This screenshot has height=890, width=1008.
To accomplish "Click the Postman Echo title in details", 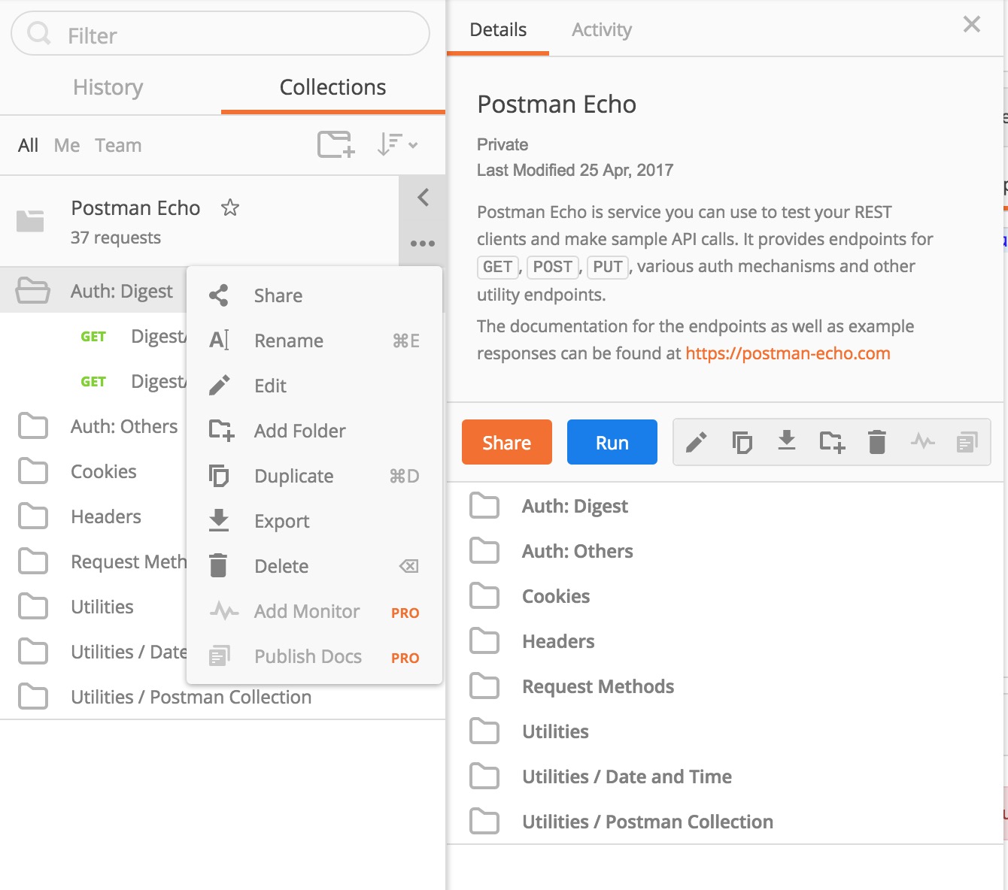I will click(x=557, y=104).
